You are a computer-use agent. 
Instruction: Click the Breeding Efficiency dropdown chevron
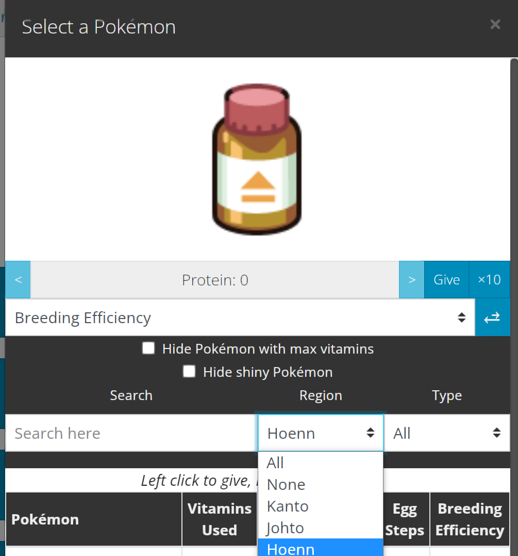[461, 317]
